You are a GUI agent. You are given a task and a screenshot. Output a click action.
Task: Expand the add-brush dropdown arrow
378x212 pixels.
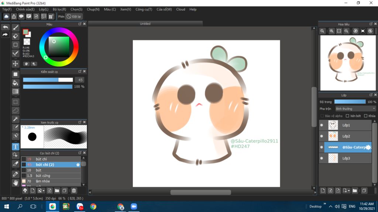44,191
